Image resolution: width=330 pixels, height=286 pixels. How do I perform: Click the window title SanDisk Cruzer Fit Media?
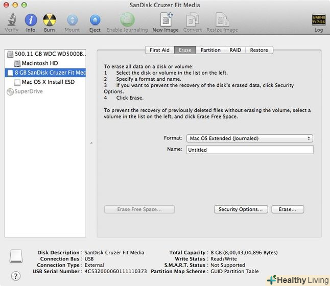165,5
